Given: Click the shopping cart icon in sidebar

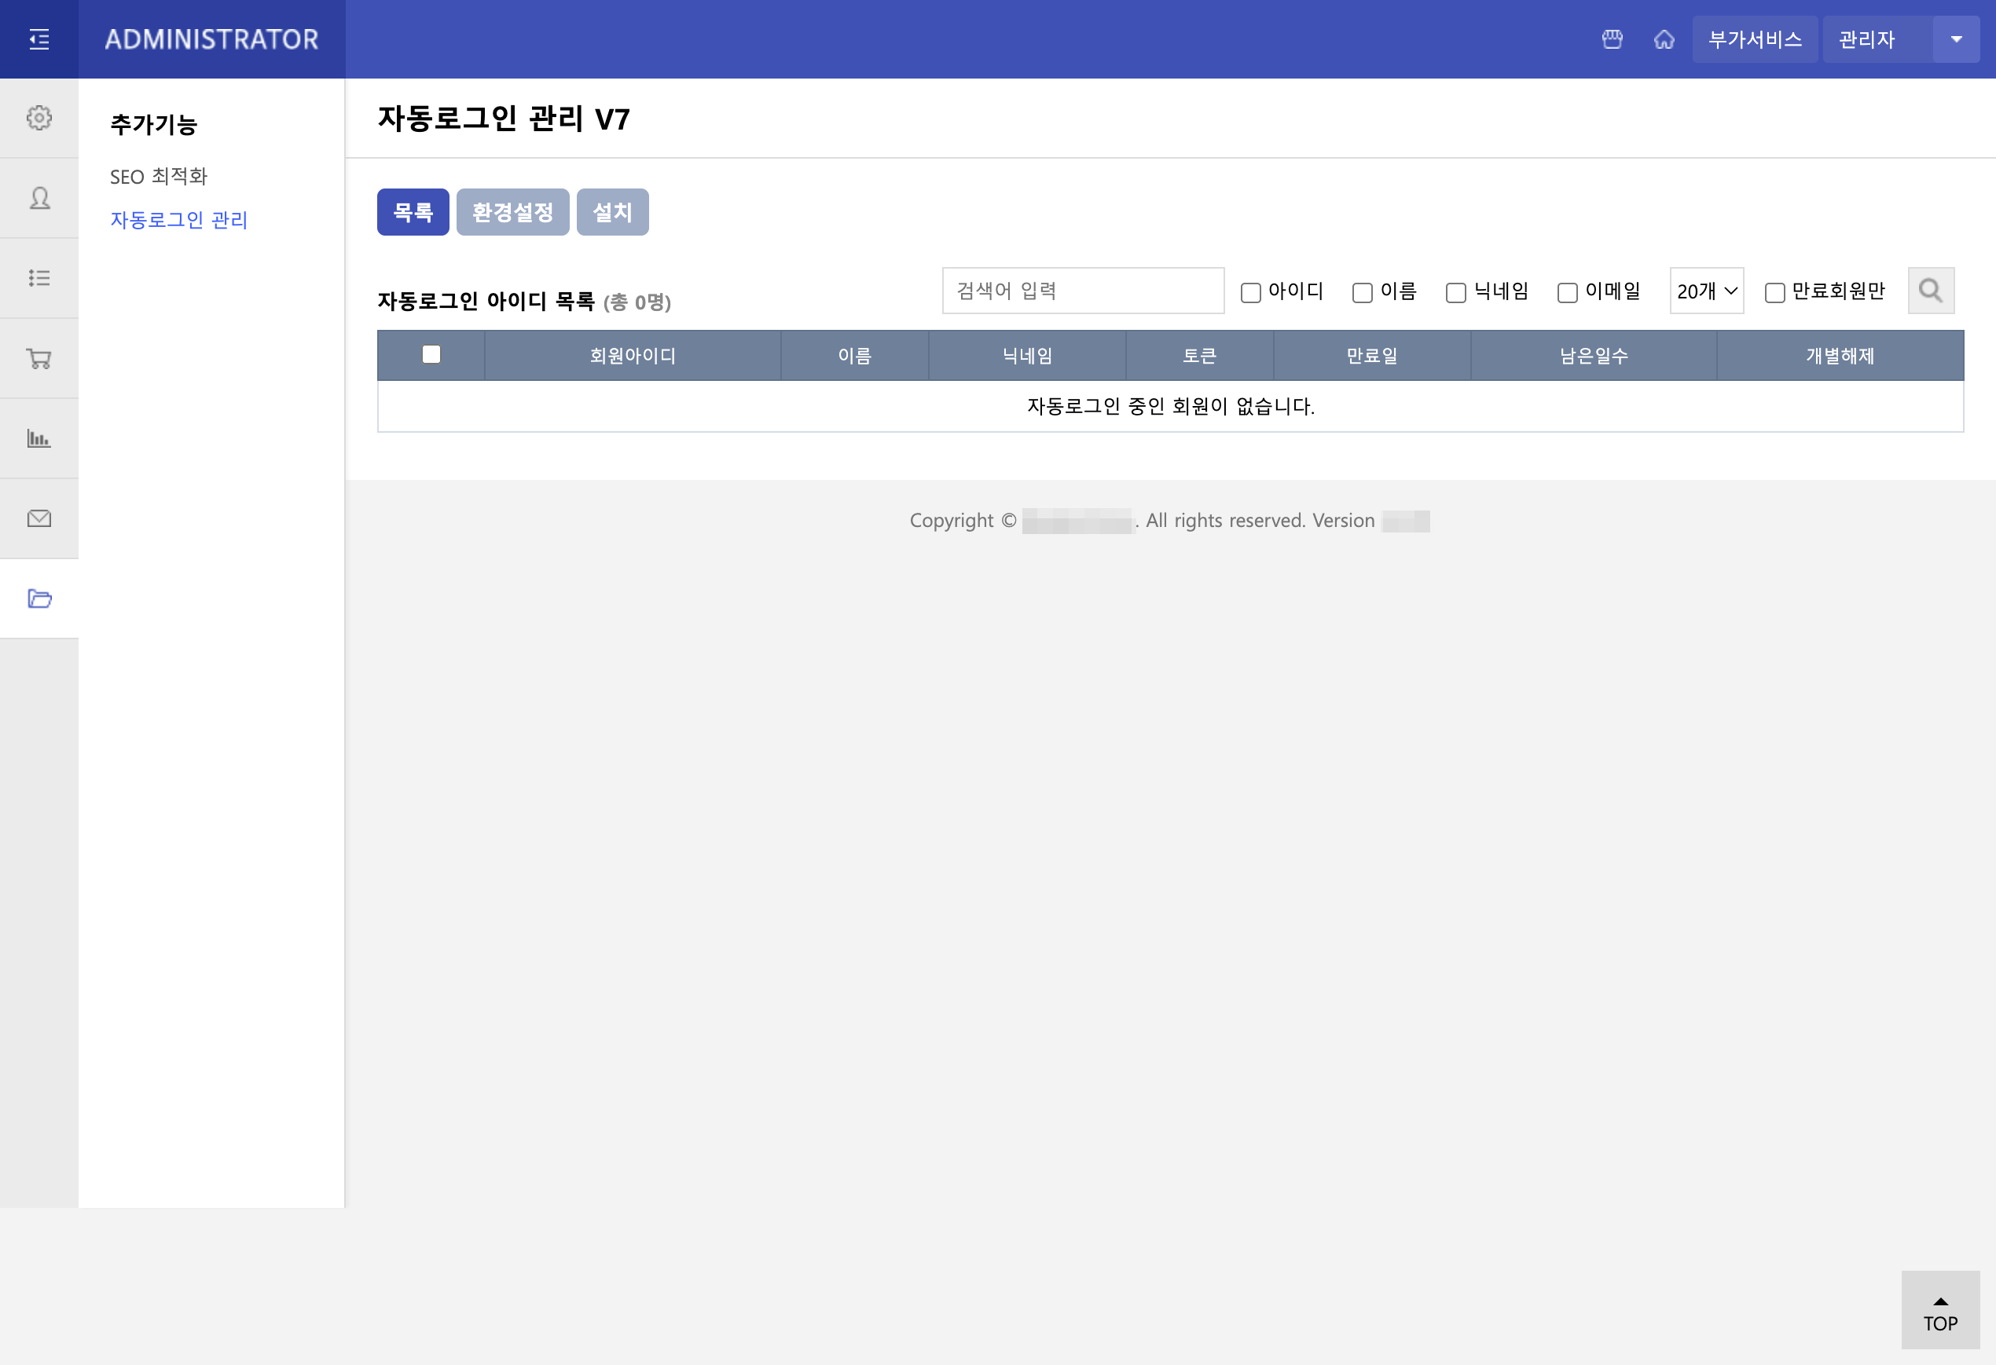Looking at the screenshot, I should [x=39, y=358].
